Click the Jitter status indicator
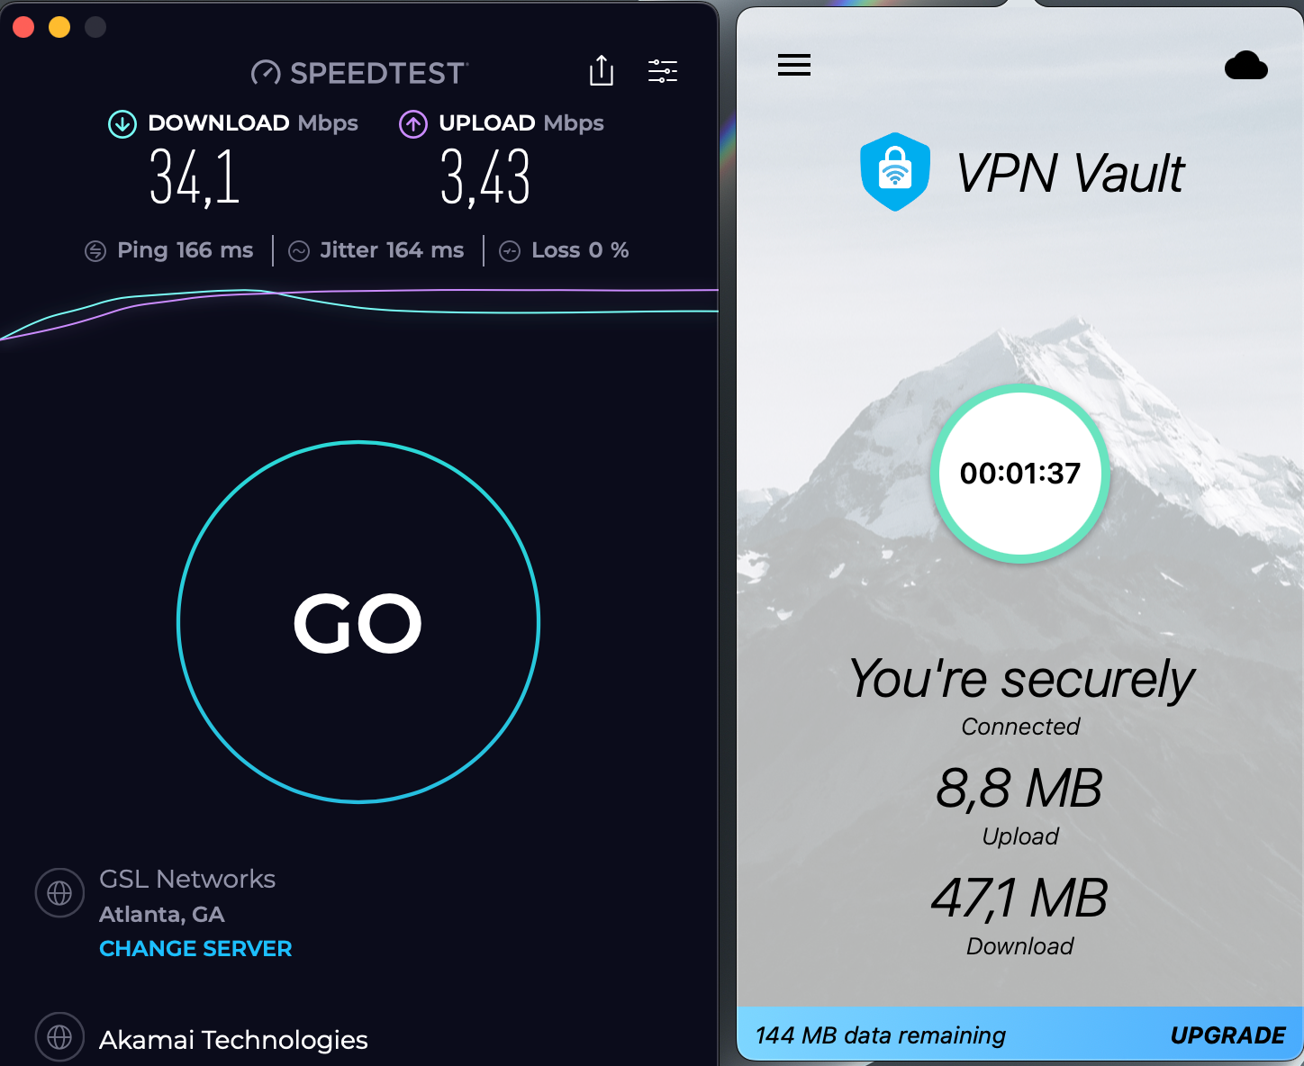This screenshot has height=1066, width=1304. point(300,250)
